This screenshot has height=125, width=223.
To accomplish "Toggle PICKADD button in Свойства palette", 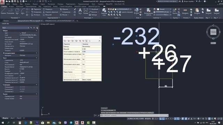I will [31, 28].
